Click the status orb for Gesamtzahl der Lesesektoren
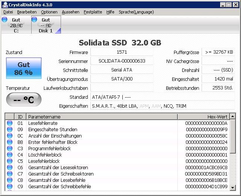The height and width of the screenshot is (196, 241). click(10, 167)
